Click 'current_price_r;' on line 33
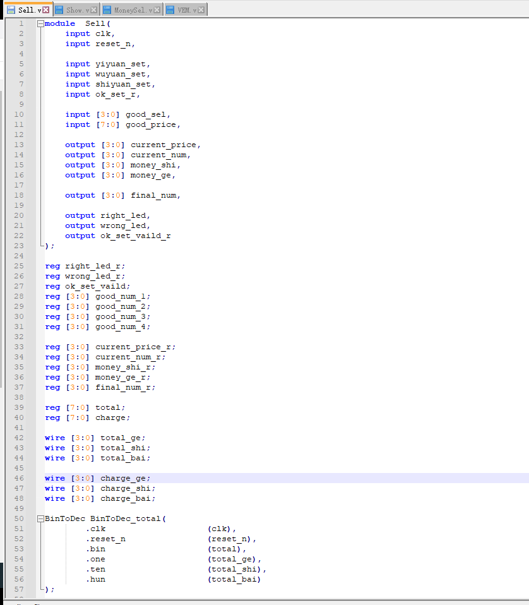 pyautogui.click(x=135, y=347)
